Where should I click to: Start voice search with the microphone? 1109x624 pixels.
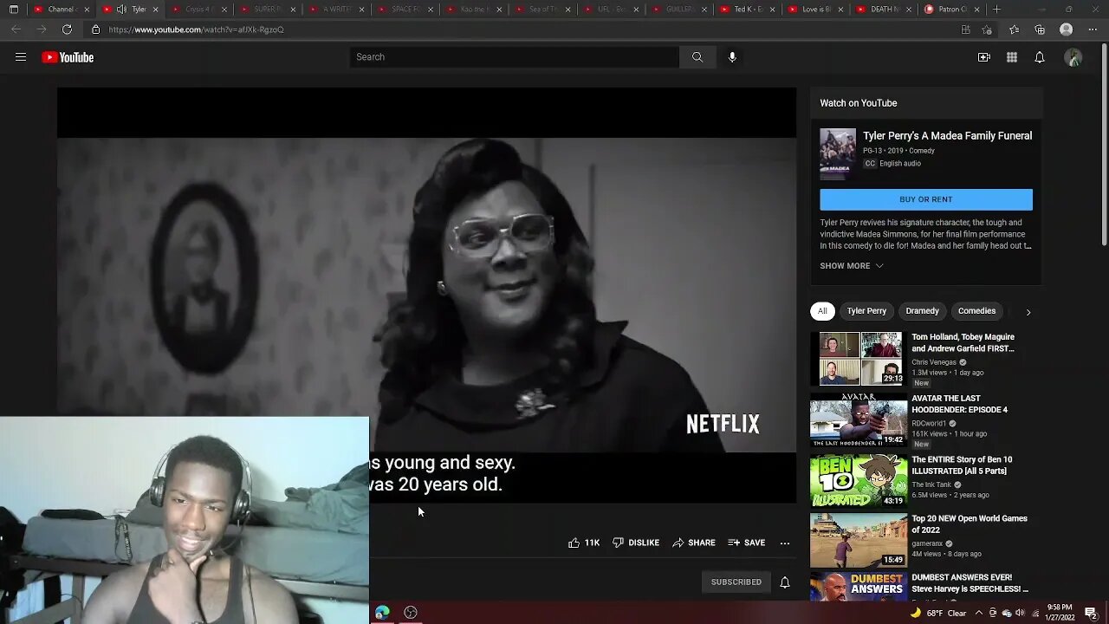(x=732, y=57)
